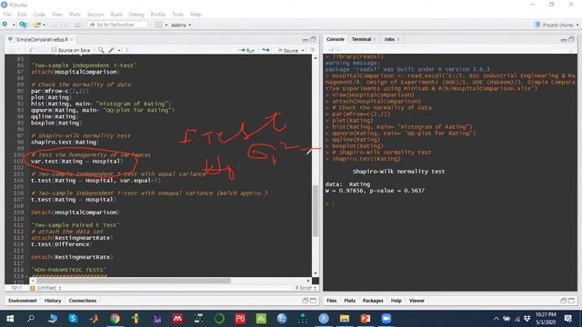Maximize the source editor pane

(313, 39)
